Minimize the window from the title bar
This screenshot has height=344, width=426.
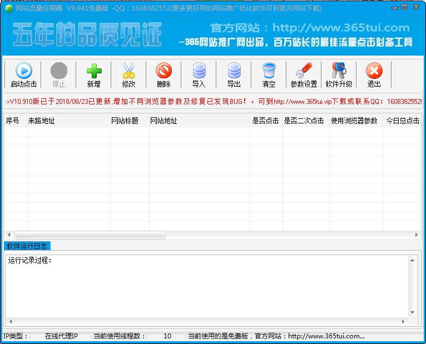pos(395,7)
